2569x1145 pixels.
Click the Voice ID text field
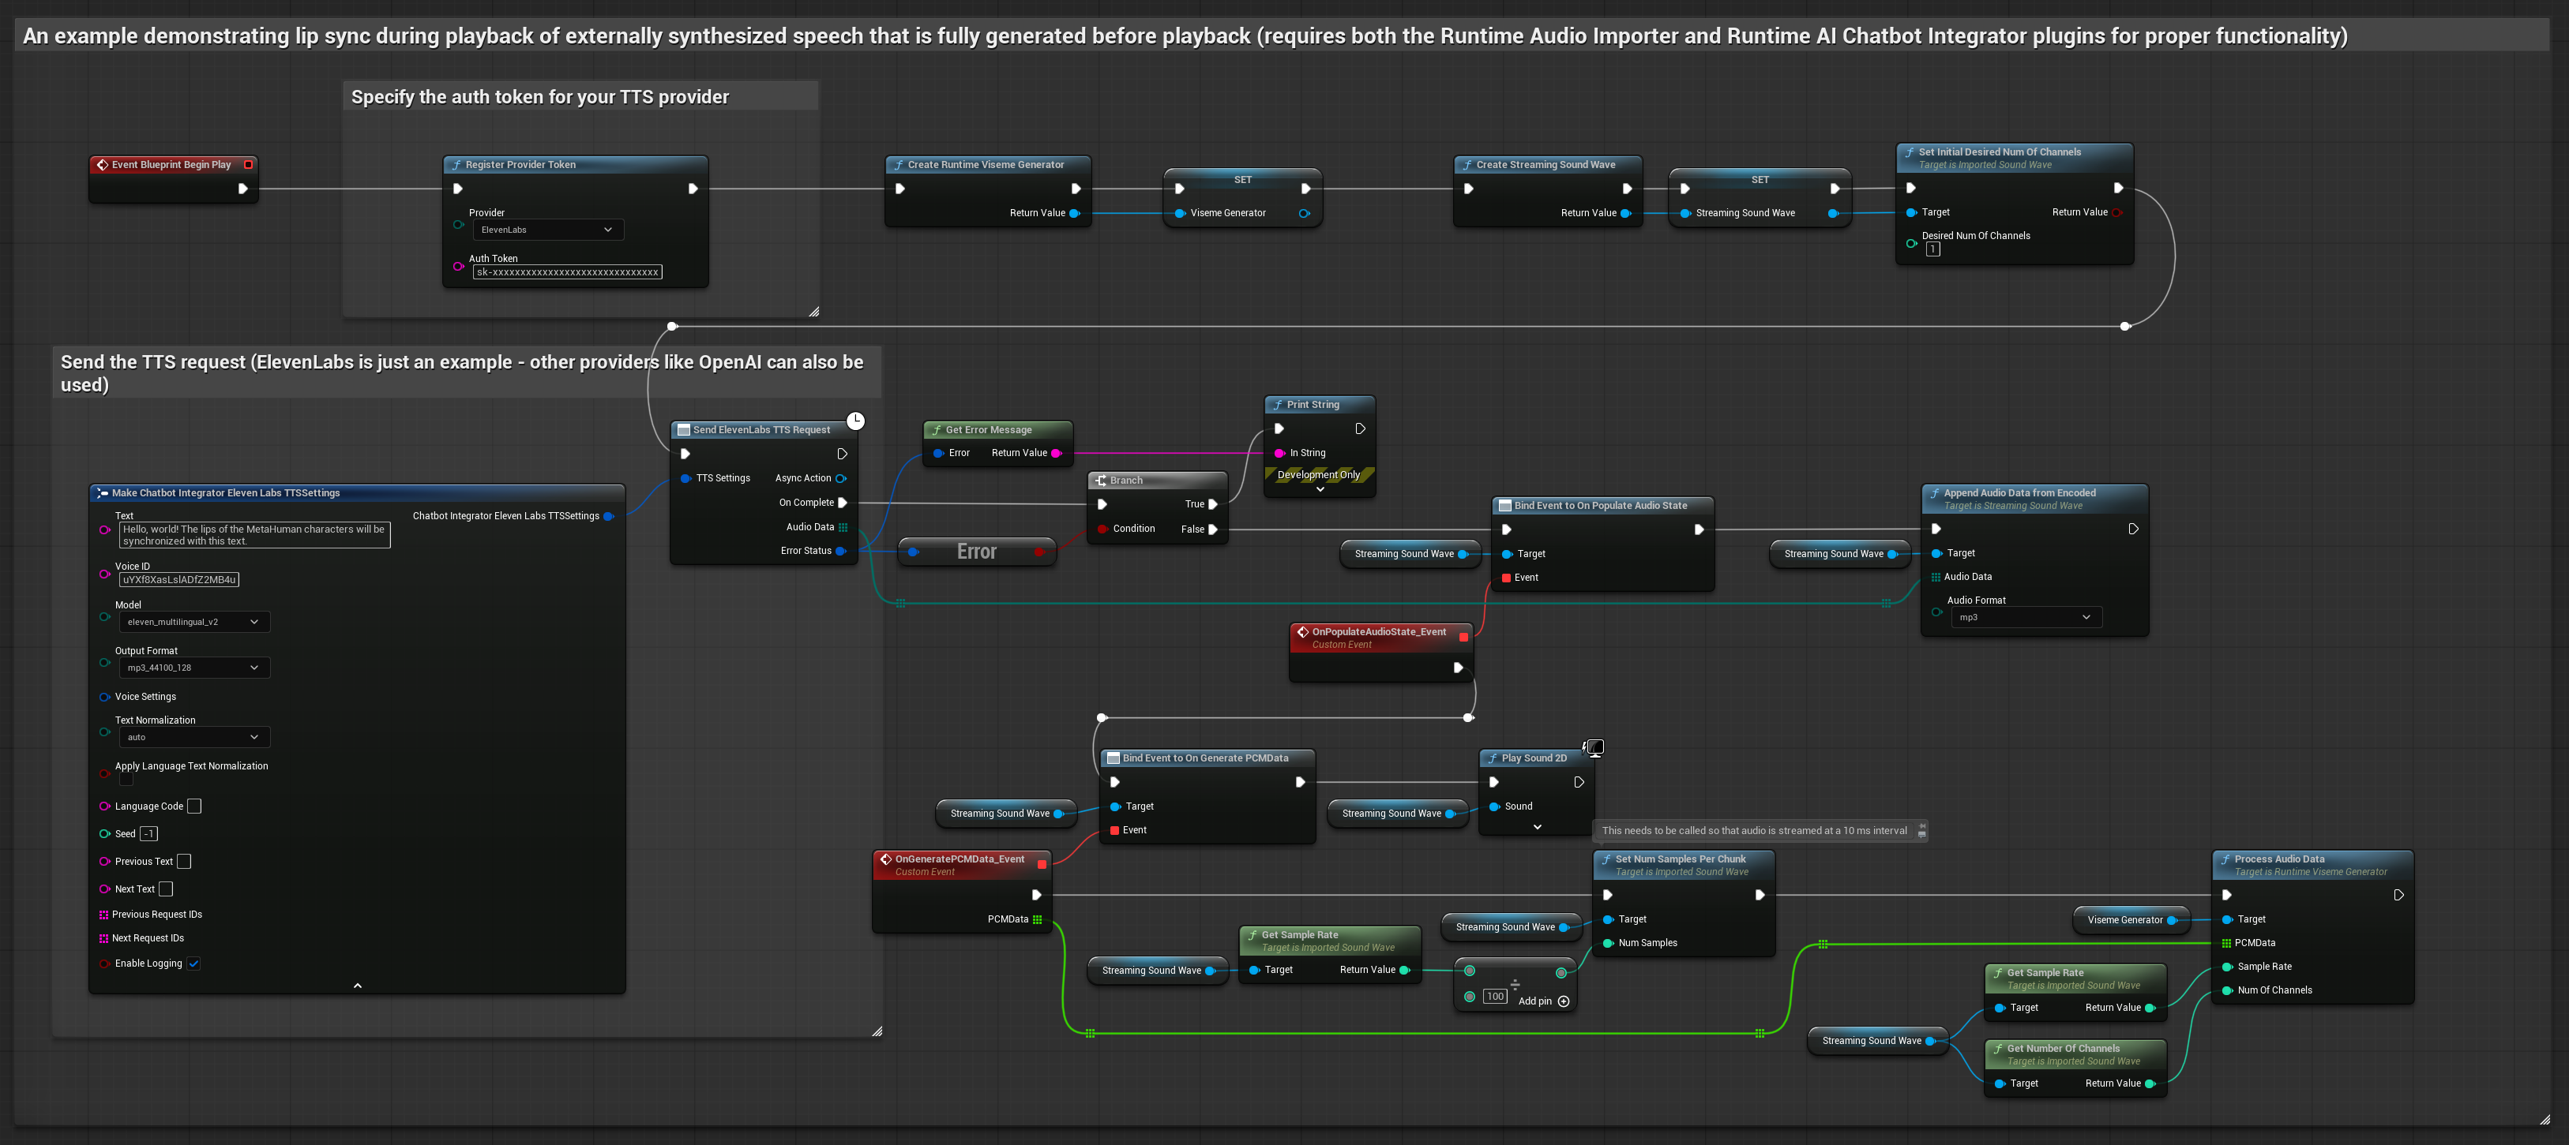(178, 580)
